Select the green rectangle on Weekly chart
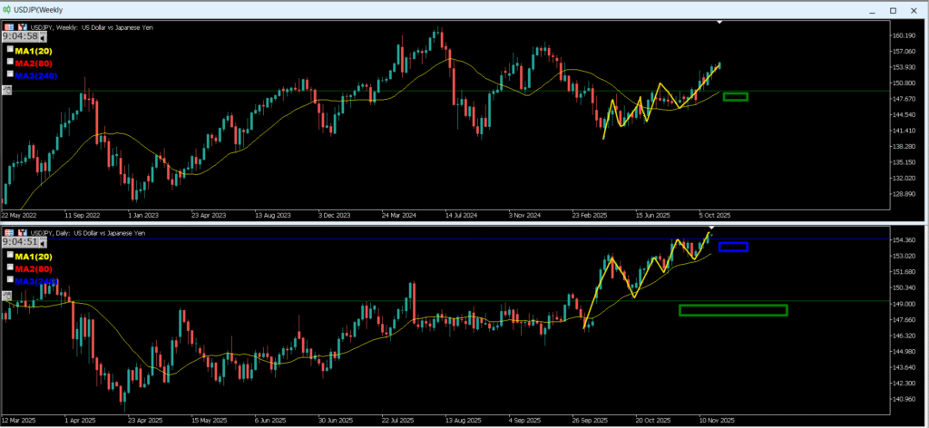Image resolution: width=929 pixels, height=428 pixels. (x=735, y=97)
